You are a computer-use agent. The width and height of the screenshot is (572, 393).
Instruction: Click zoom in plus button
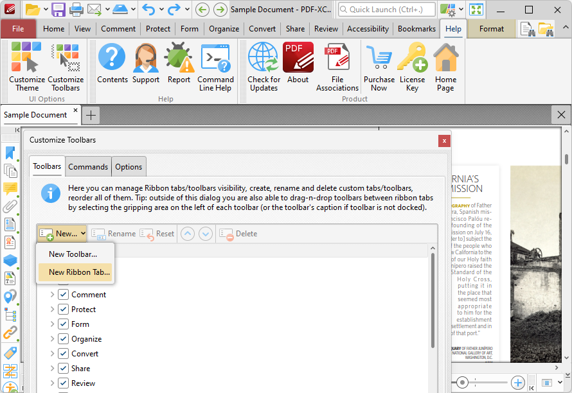[517, 383]
